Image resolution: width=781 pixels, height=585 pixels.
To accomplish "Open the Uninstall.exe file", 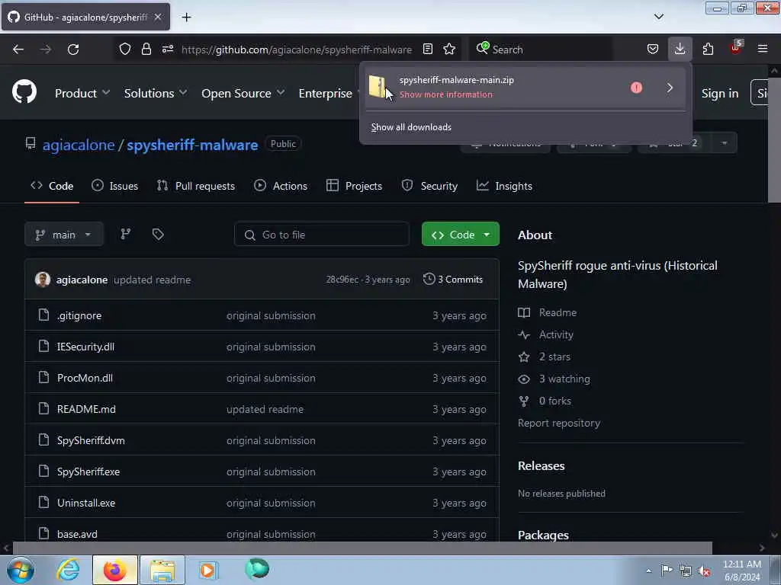I will (86, 503).
